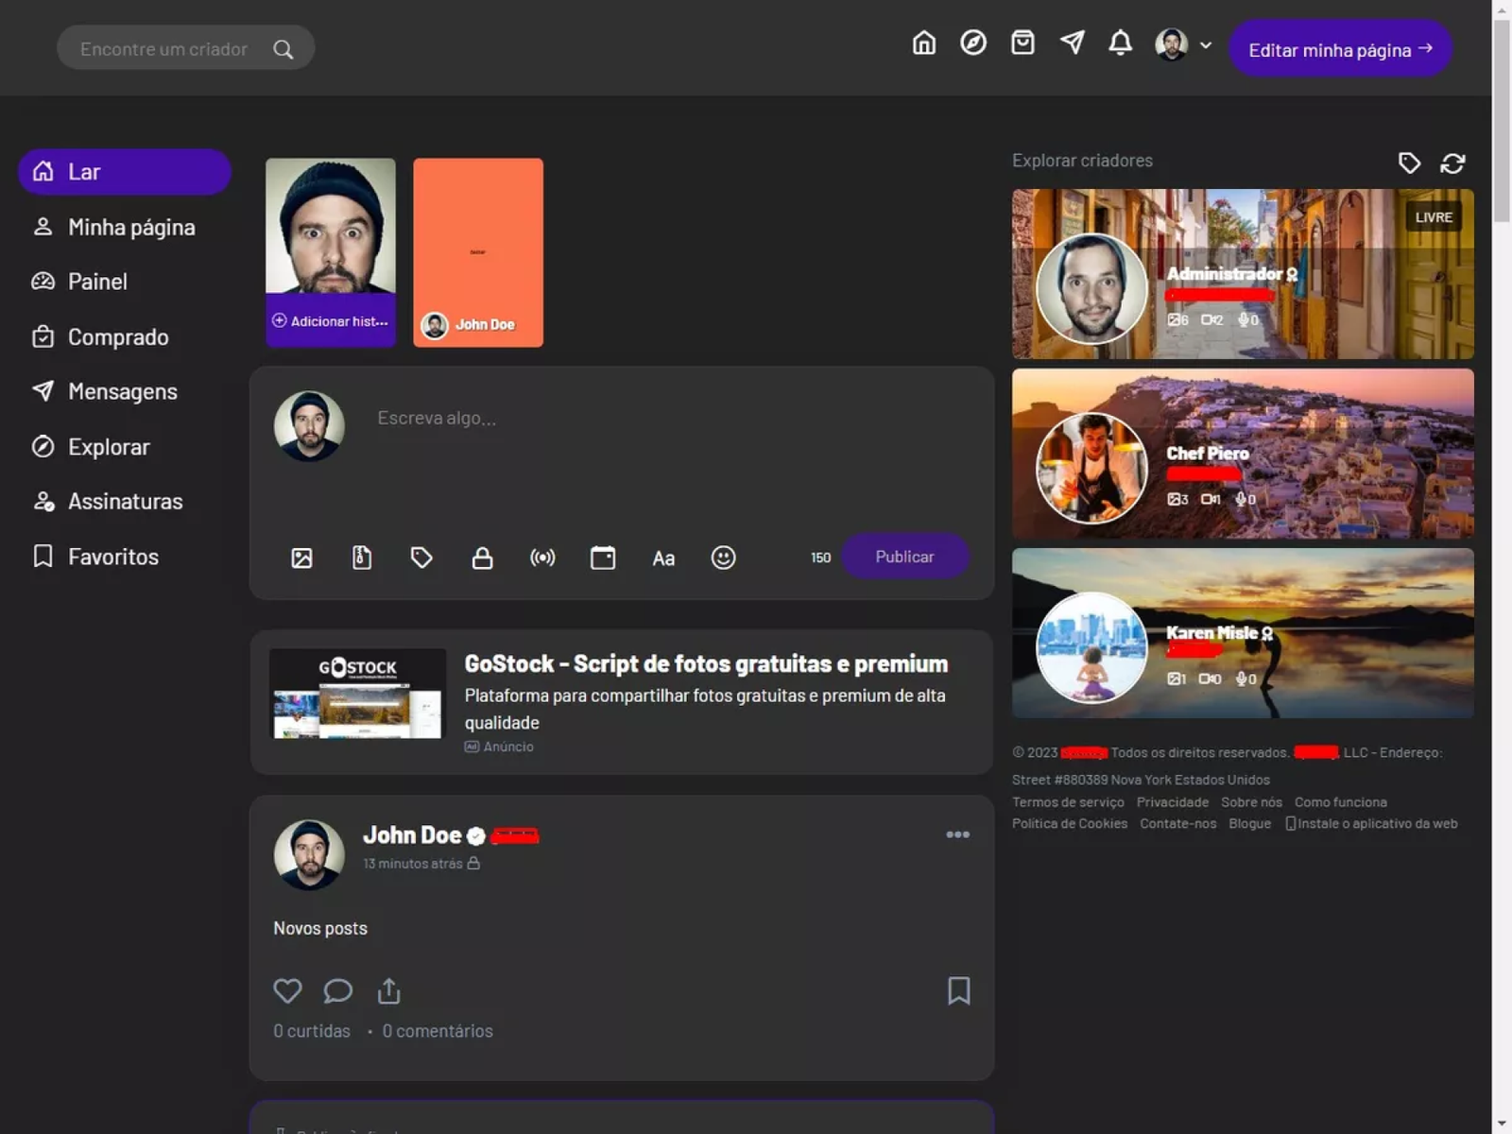Click the zip file attachment icon
The width and height of the screenshot is (1512, 1134).
362,558
